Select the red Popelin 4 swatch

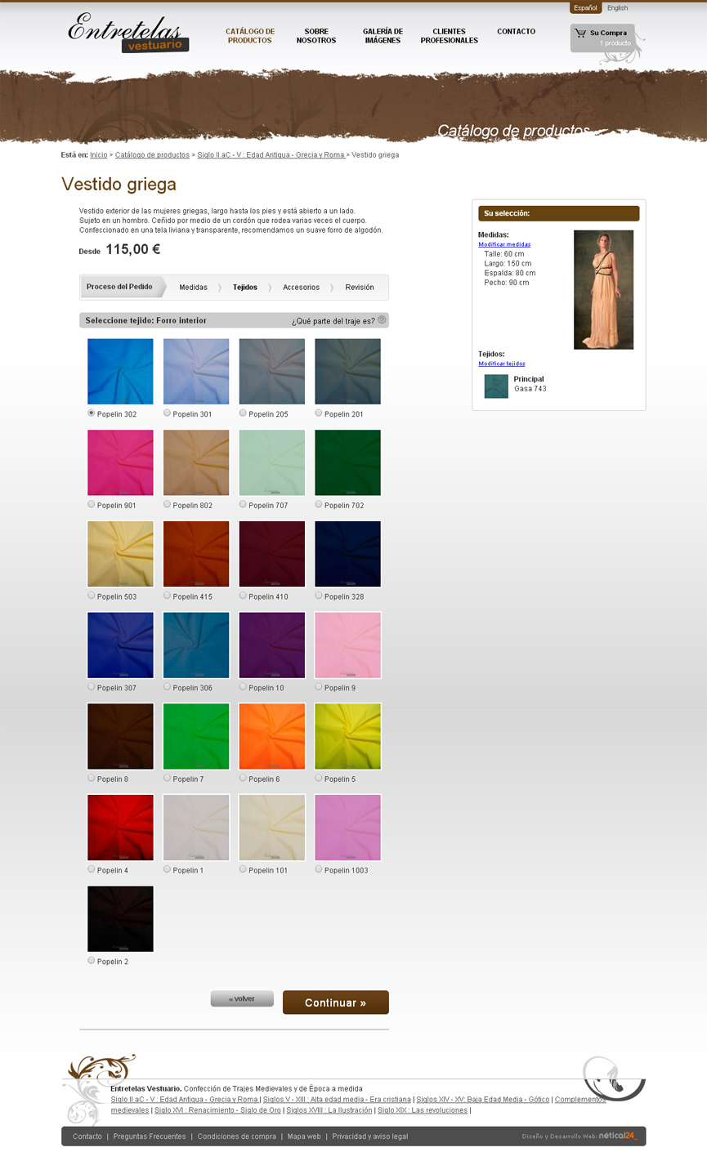(x=120, y=828)
